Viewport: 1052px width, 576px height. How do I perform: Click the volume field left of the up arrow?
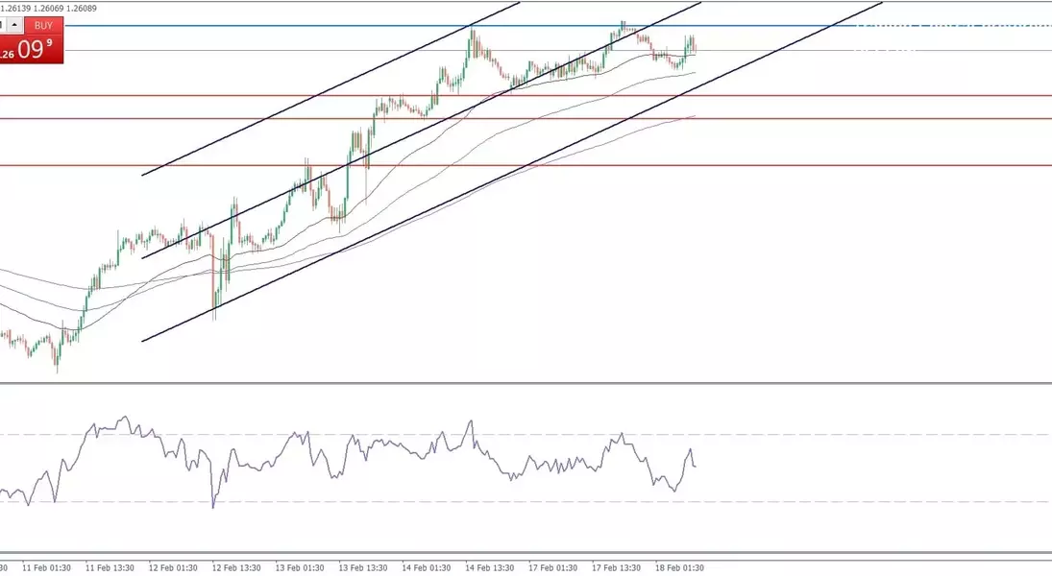tap(3, 25)
